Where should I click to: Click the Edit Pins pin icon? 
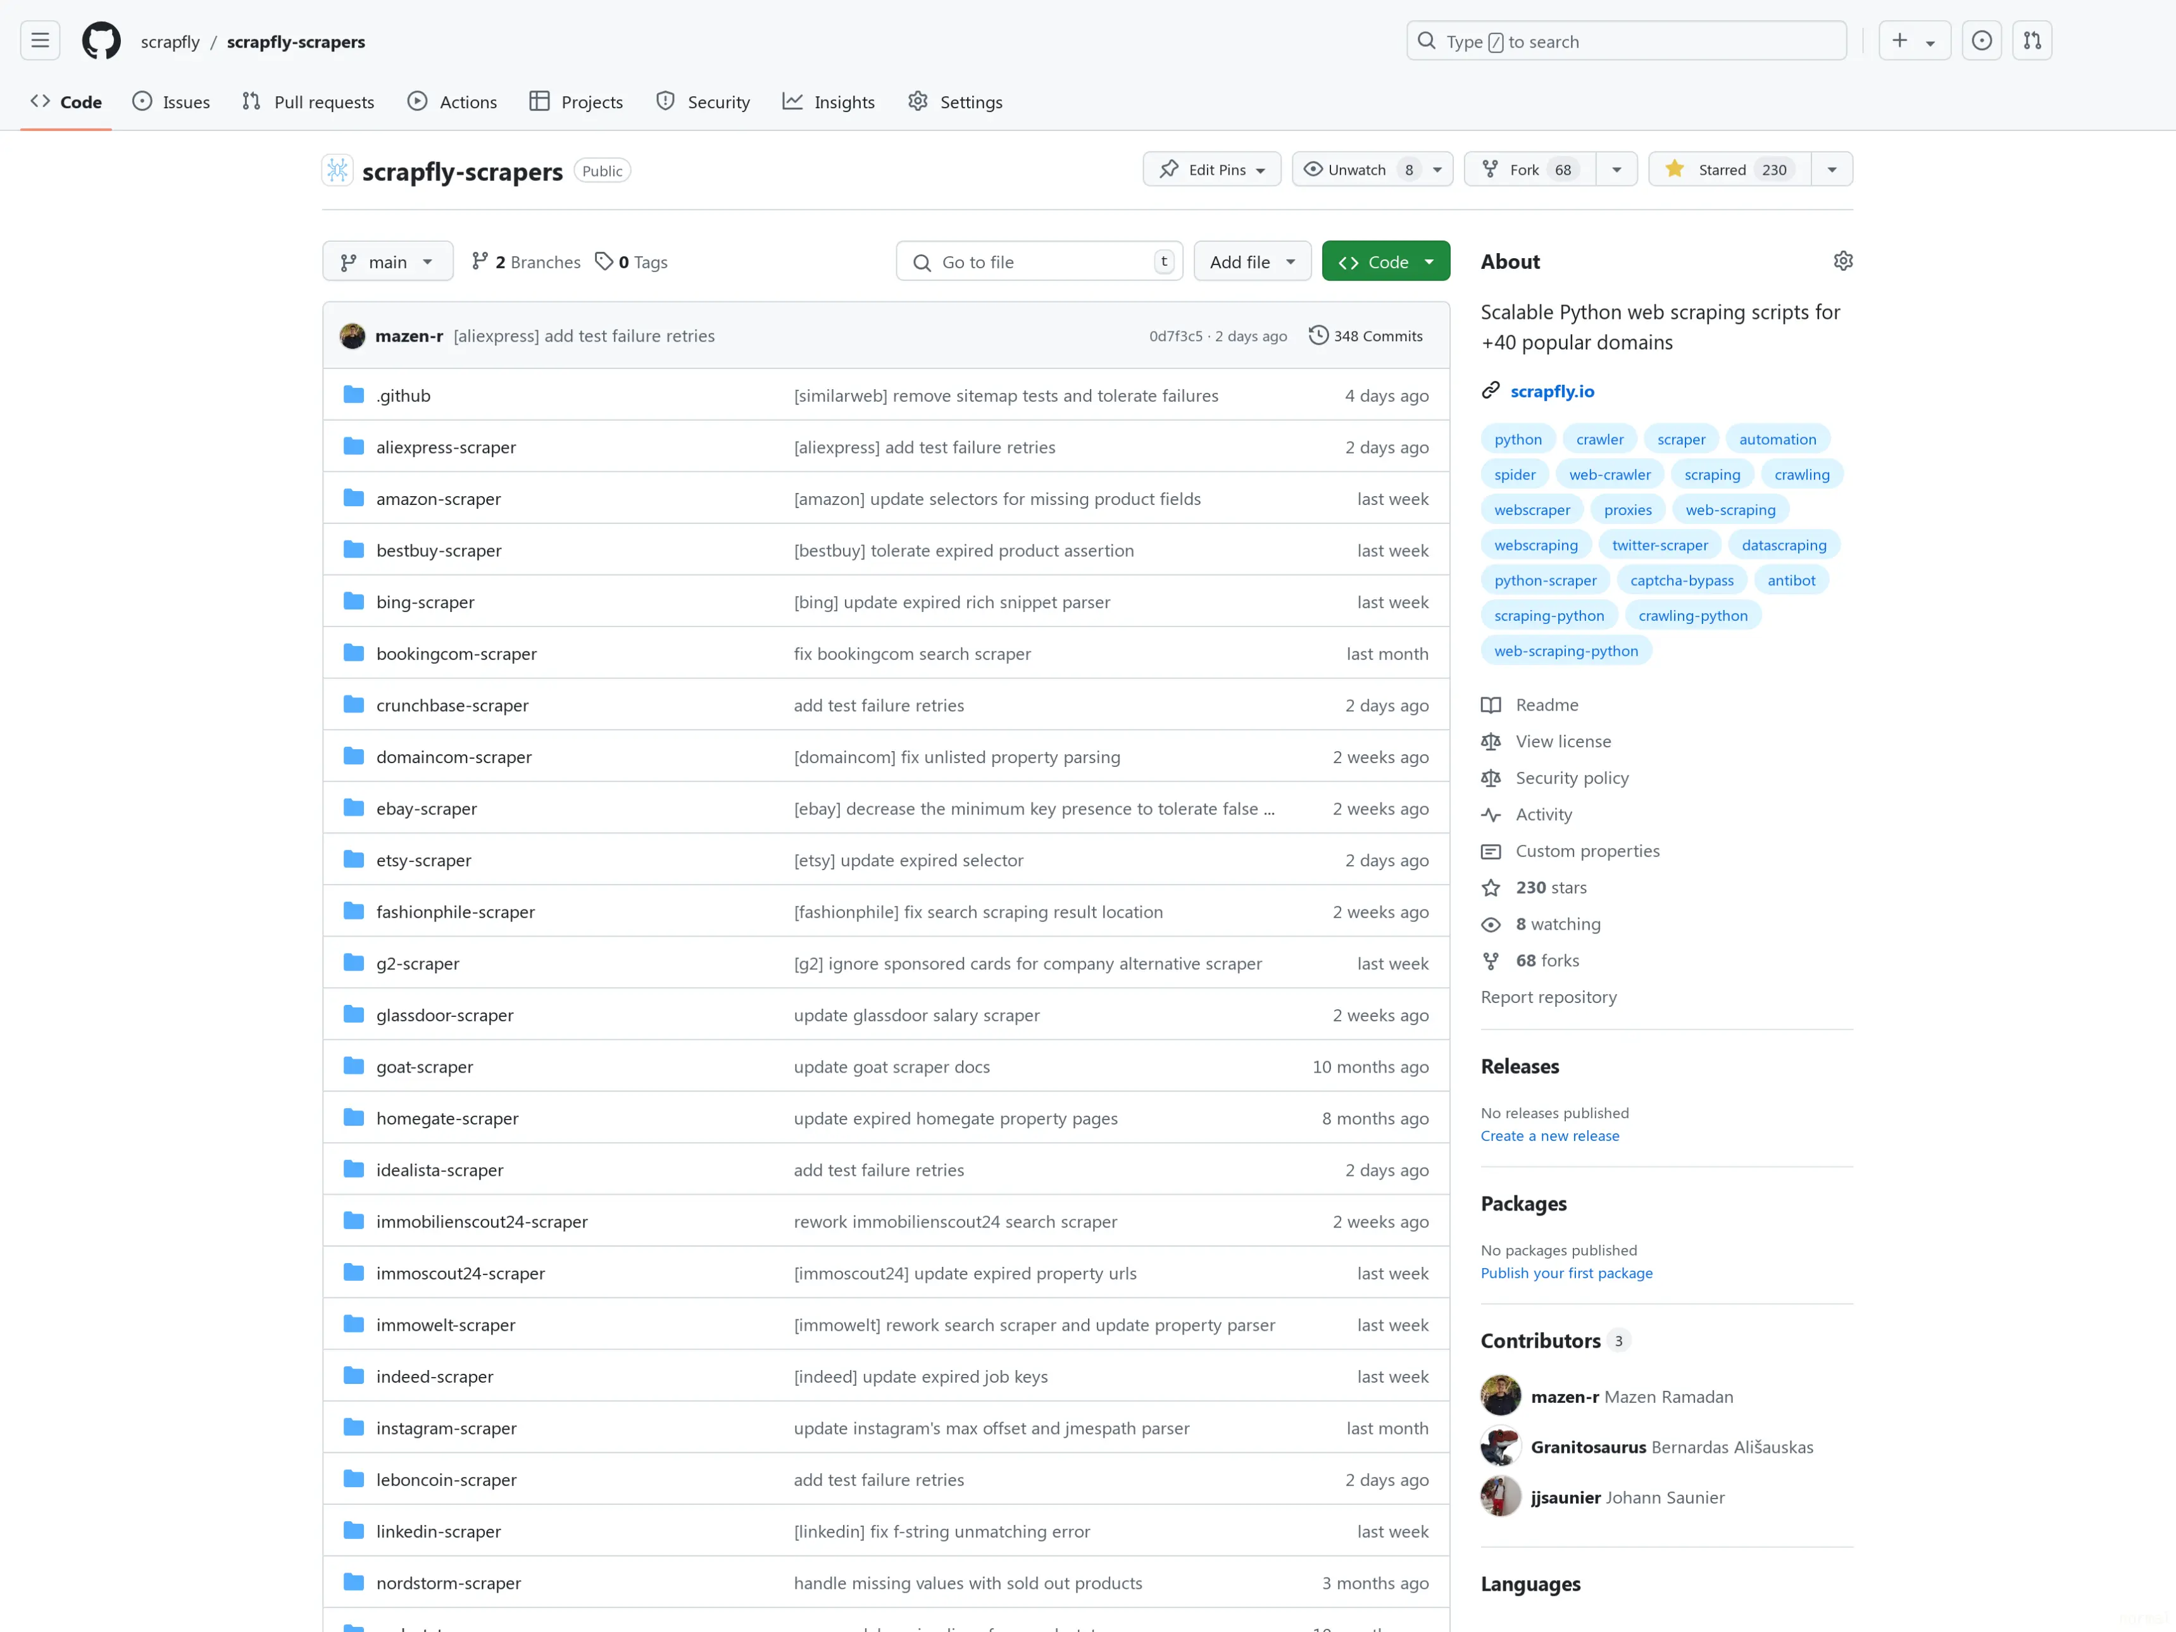pos(1170,168)
